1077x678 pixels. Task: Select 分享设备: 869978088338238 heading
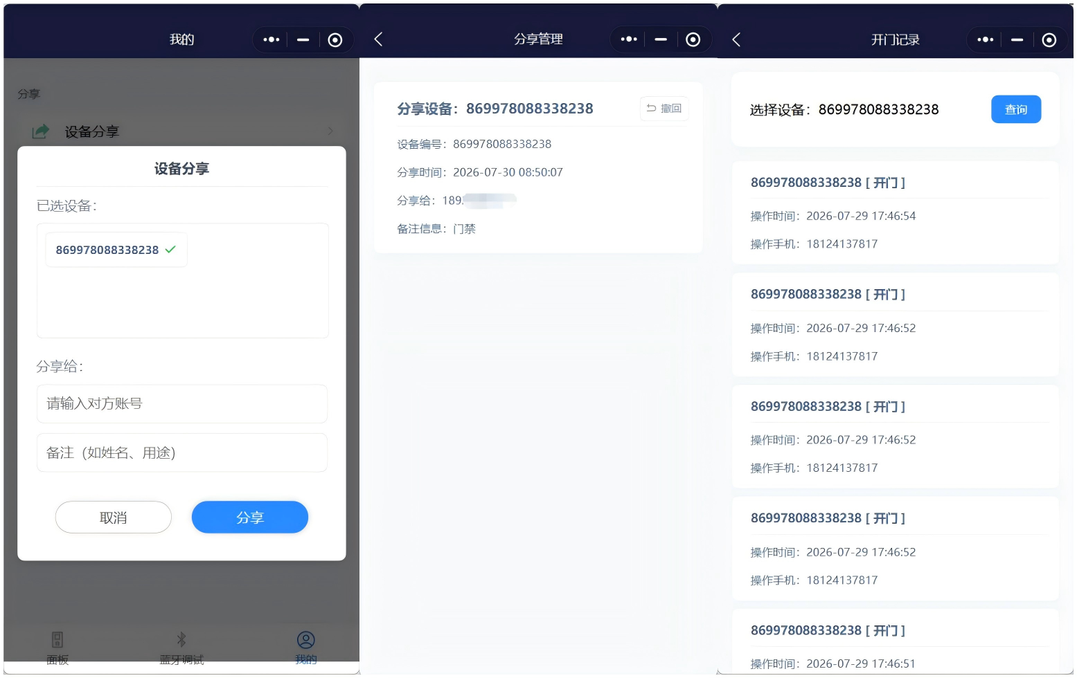coord(495,109)
